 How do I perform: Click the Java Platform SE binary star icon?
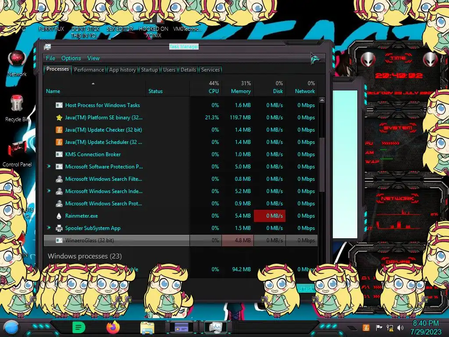[x=59, y=118]
